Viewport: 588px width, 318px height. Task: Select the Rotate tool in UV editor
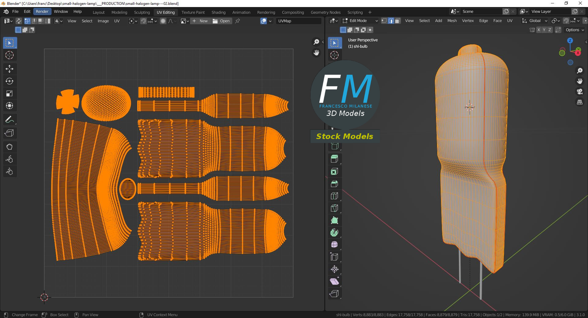pyautogui.click(x=9, y=81)
